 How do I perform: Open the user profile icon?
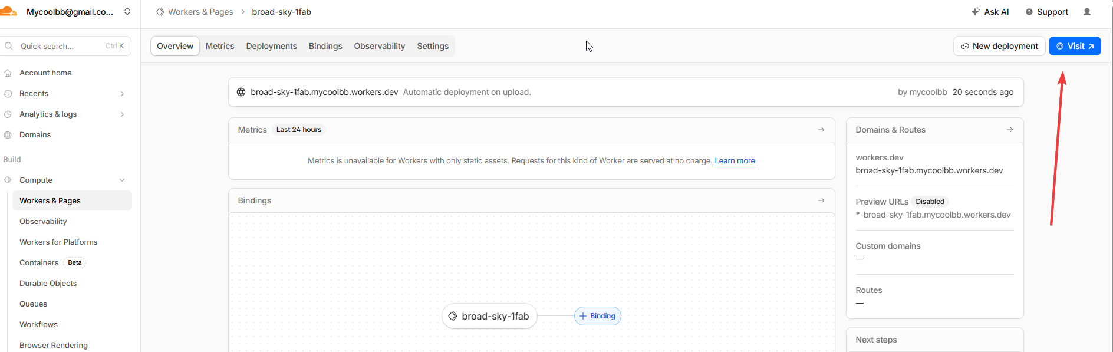click(1087, 12)
